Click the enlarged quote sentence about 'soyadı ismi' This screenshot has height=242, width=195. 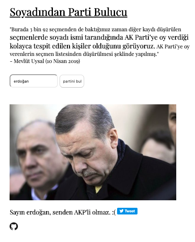pos(99,42)
